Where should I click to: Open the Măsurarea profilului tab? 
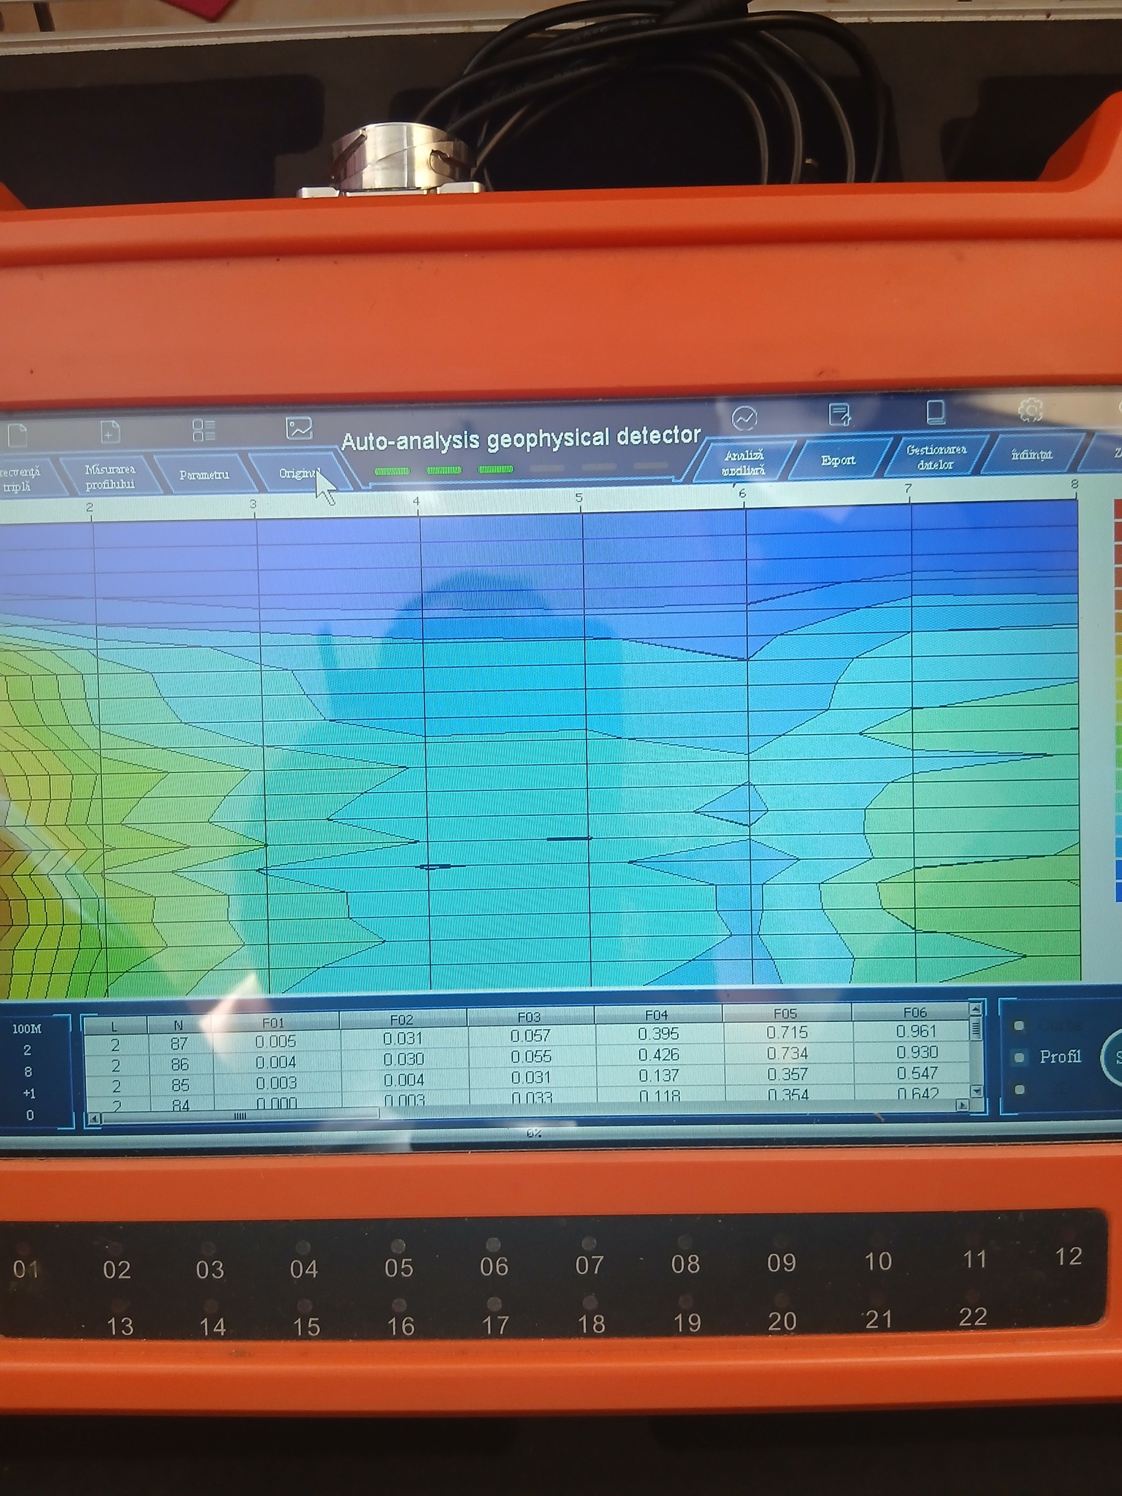click(x=110, y=478)
